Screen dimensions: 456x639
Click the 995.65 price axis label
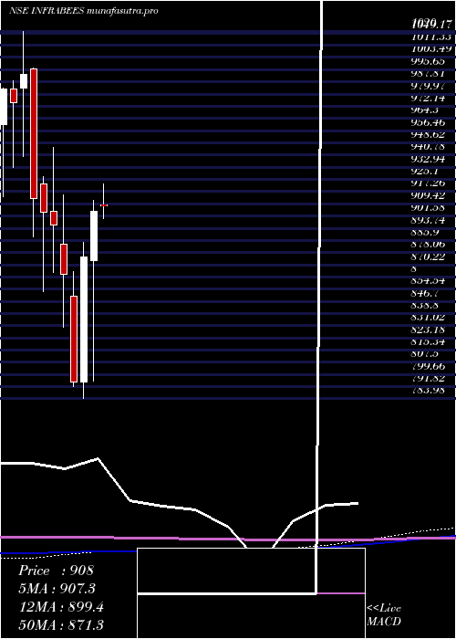coord(428,61)
